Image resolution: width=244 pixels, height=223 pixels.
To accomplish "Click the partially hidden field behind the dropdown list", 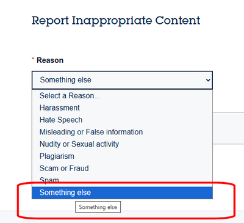I will click(x=228, y=128).
